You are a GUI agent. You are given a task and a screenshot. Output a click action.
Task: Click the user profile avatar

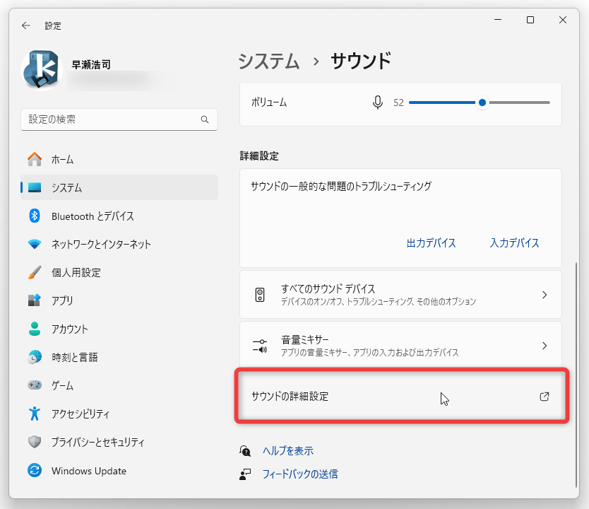coord(42,70)
